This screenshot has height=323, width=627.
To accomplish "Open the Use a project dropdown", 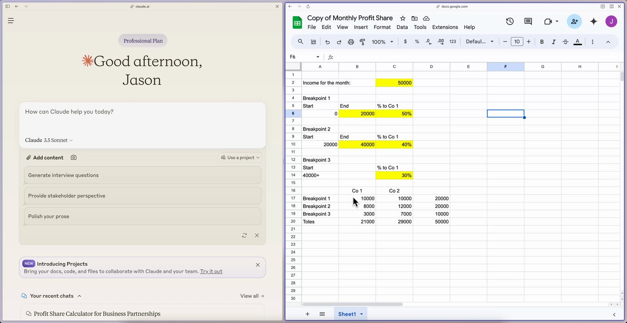I will pyautogui.click(x=240, y=157).
